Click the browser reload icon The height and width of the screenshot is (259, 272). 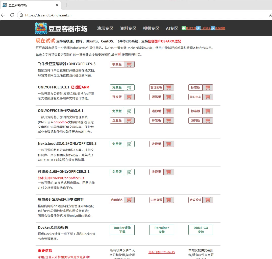(x=12, y=15)
